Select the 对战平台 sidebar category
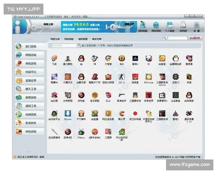This screenshot has width=217, height=174. point(30,72)
